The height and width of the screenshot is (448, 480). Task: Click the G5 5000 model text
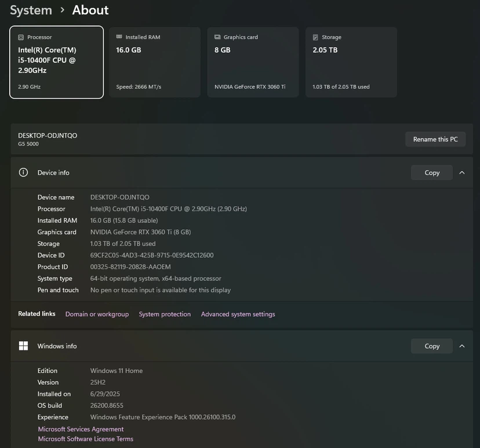pos(28,144)
